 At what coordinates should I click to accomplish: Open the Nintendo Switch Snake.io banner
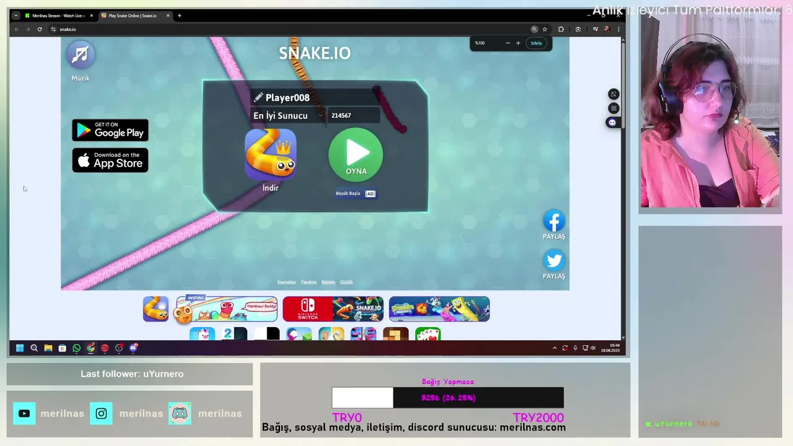[333, 309]
